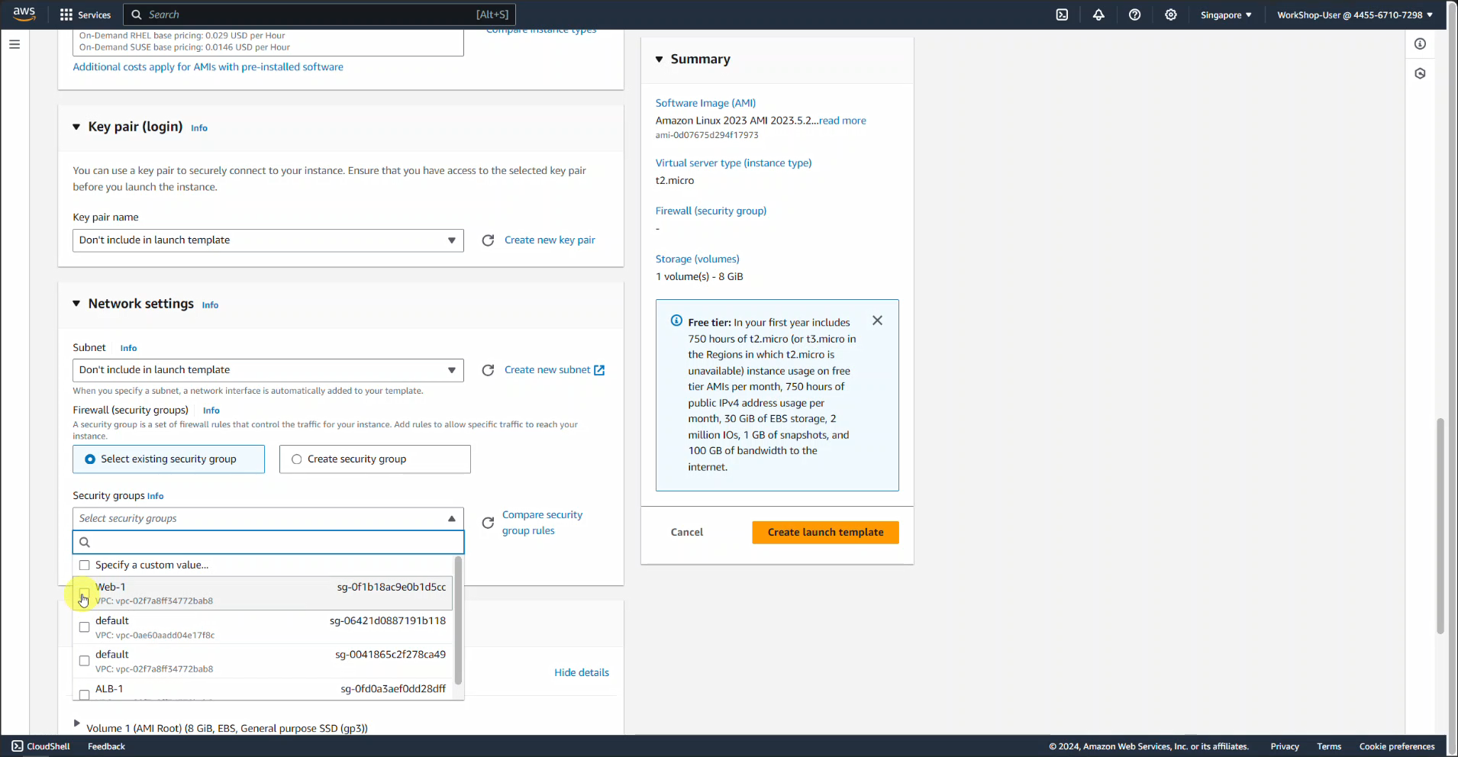This screenshot has height=757, width=1458.
Task: Choose Select existing security group radio
Action: (x=90, y=459)
